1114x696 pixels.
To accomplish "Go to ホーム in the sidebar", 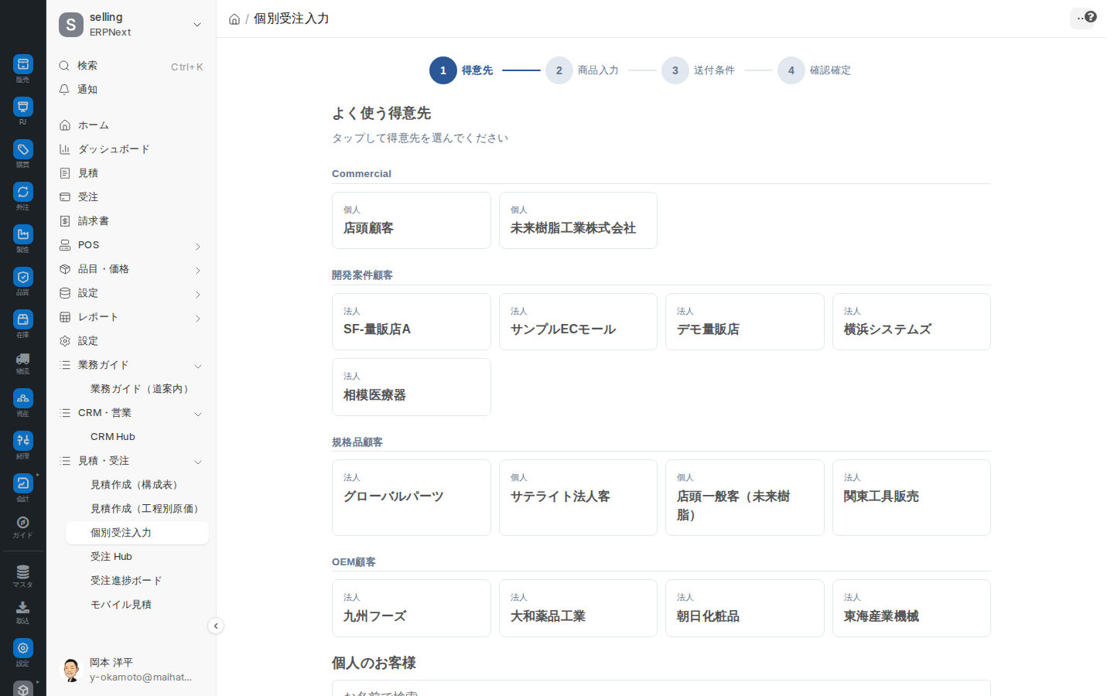I will (x=132, y=125).
